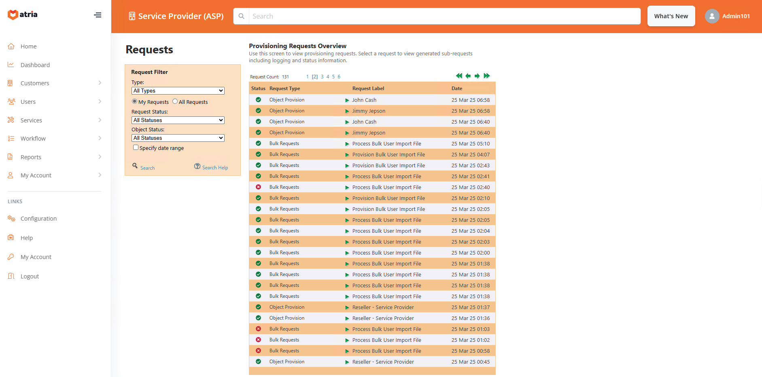Go to the last page of requests

(487, 76)
